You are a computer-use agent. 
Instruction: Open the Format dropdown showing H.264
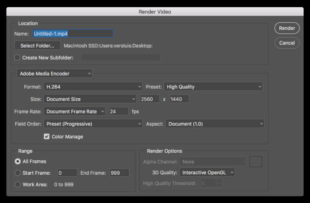[93, 87]
